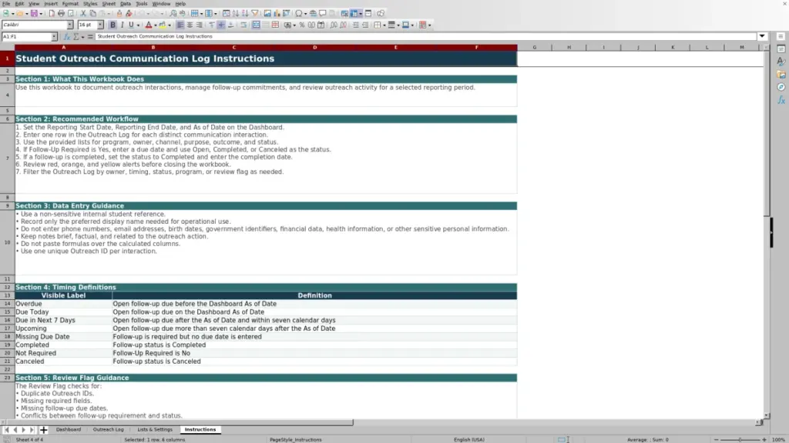Screen dimensions: 789x443
Task: Open the sidebar Styles panel icon
Action: 781,62
